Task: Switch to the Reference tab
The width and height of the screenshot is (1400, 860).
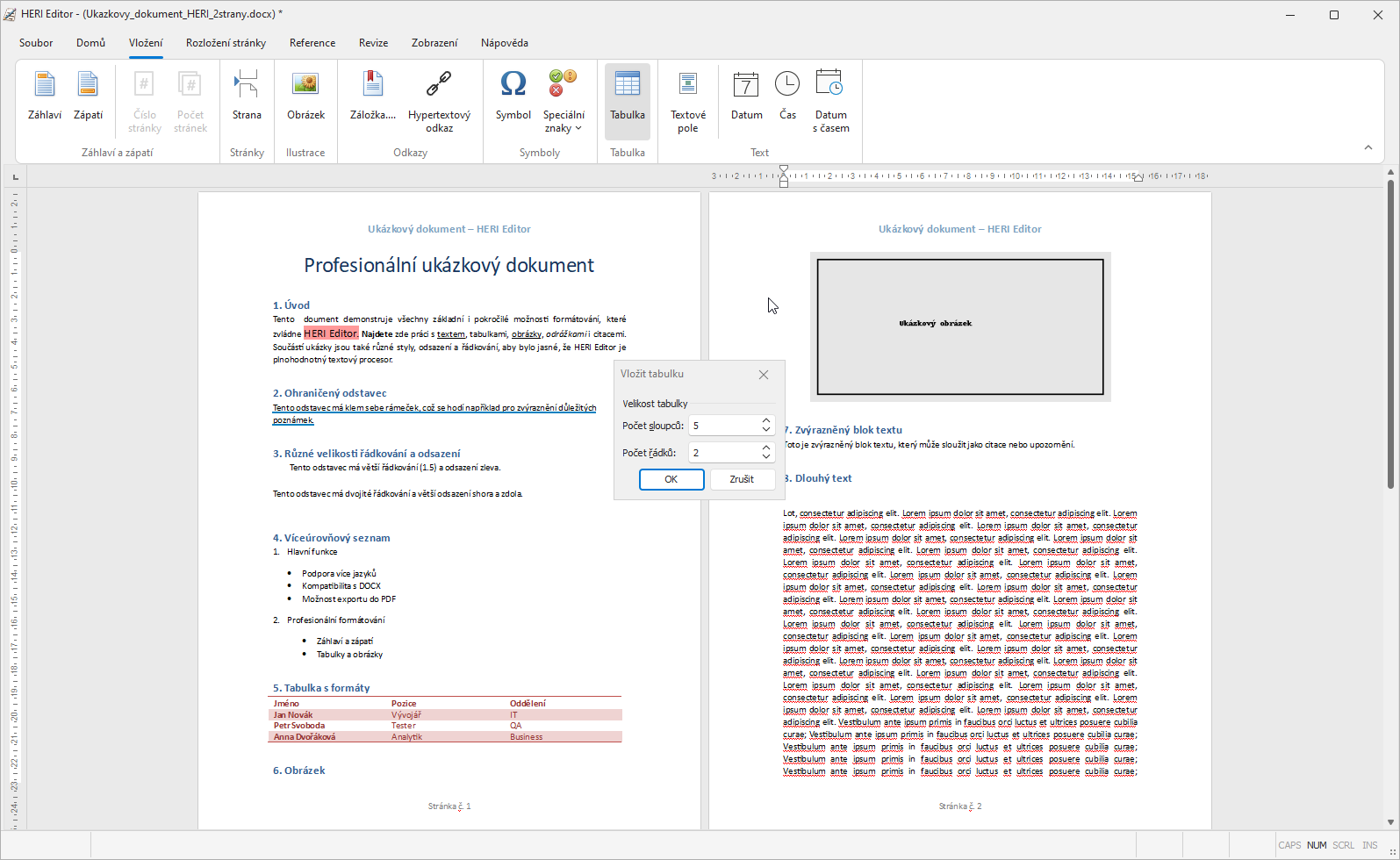Action: pyautogui.click(x=312, y=43)
